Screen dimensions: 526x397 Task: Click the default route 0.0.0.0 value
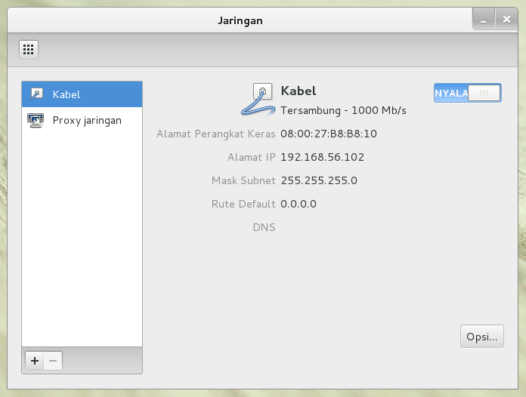298,204
